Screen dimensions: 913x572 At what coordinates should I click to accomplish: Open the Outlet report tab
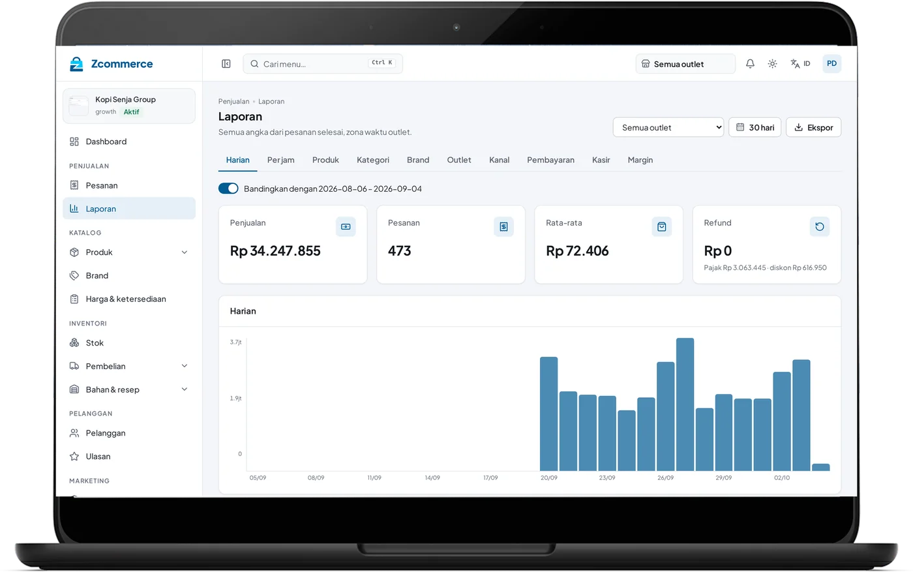tap(459, 160)
